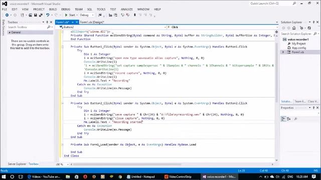Click the Solution Explorer Refresh icon
321x180 pixels.
point(309,28)
